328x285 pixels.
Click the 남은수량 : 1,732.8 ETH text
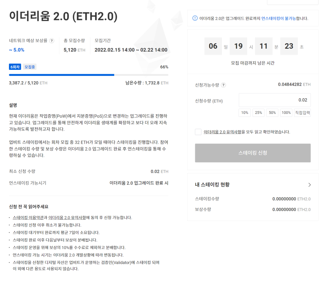147,83
